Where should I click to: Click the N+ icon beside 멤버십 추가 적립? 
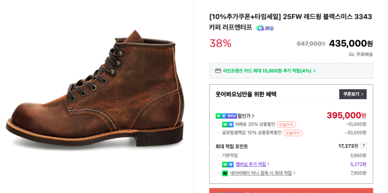(x=228, y=164)
